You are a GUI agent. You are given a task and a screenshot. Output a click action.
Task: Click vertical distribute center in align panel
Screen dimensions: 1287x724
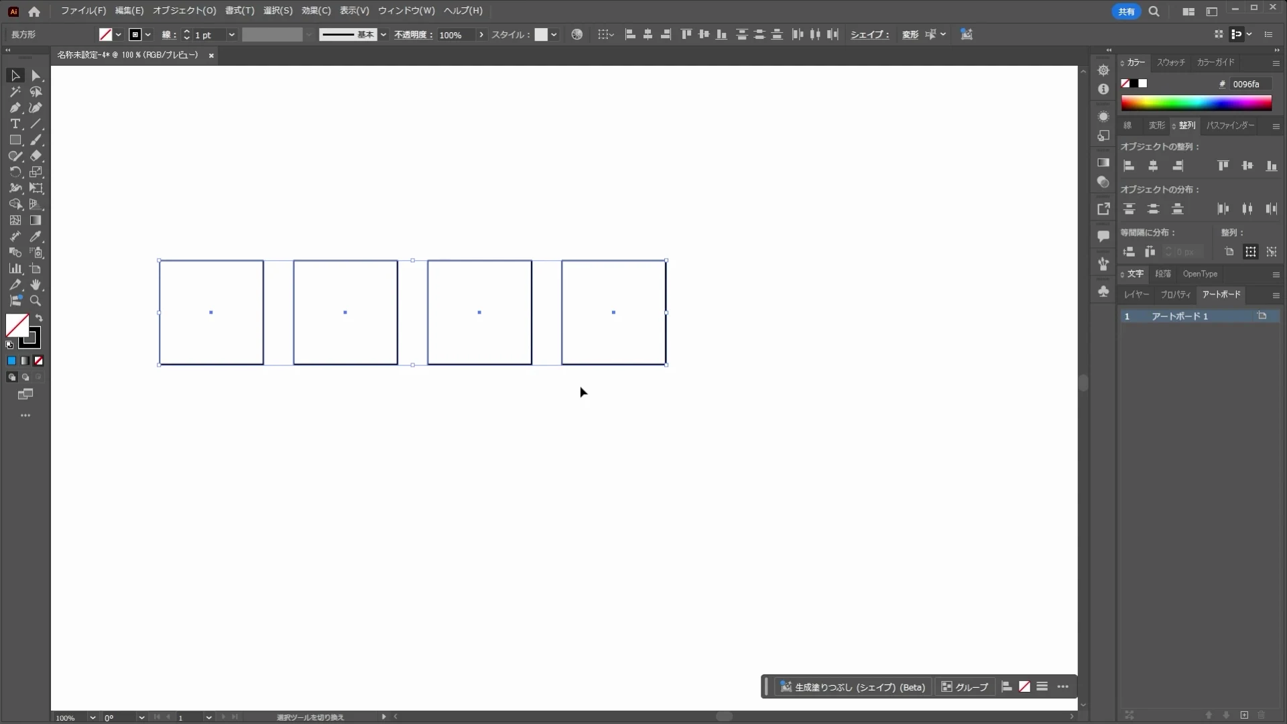click(1153, 209)
